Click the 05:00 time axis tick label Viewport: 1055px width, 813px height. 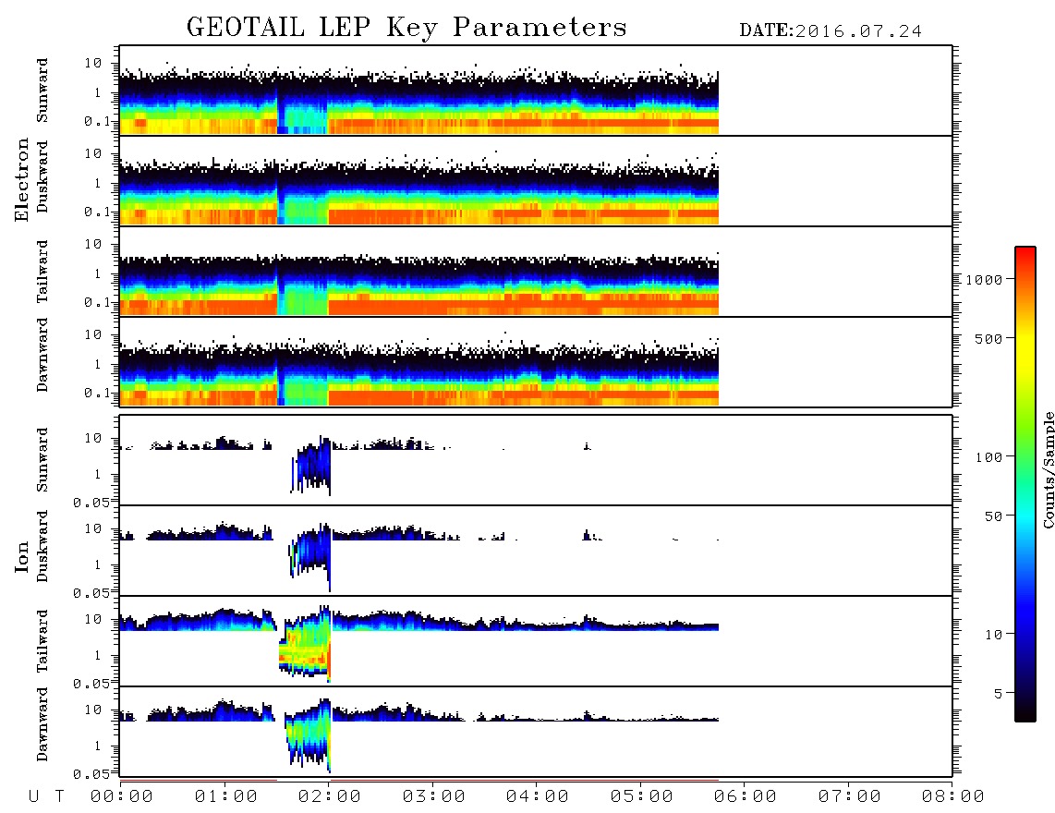642,797
